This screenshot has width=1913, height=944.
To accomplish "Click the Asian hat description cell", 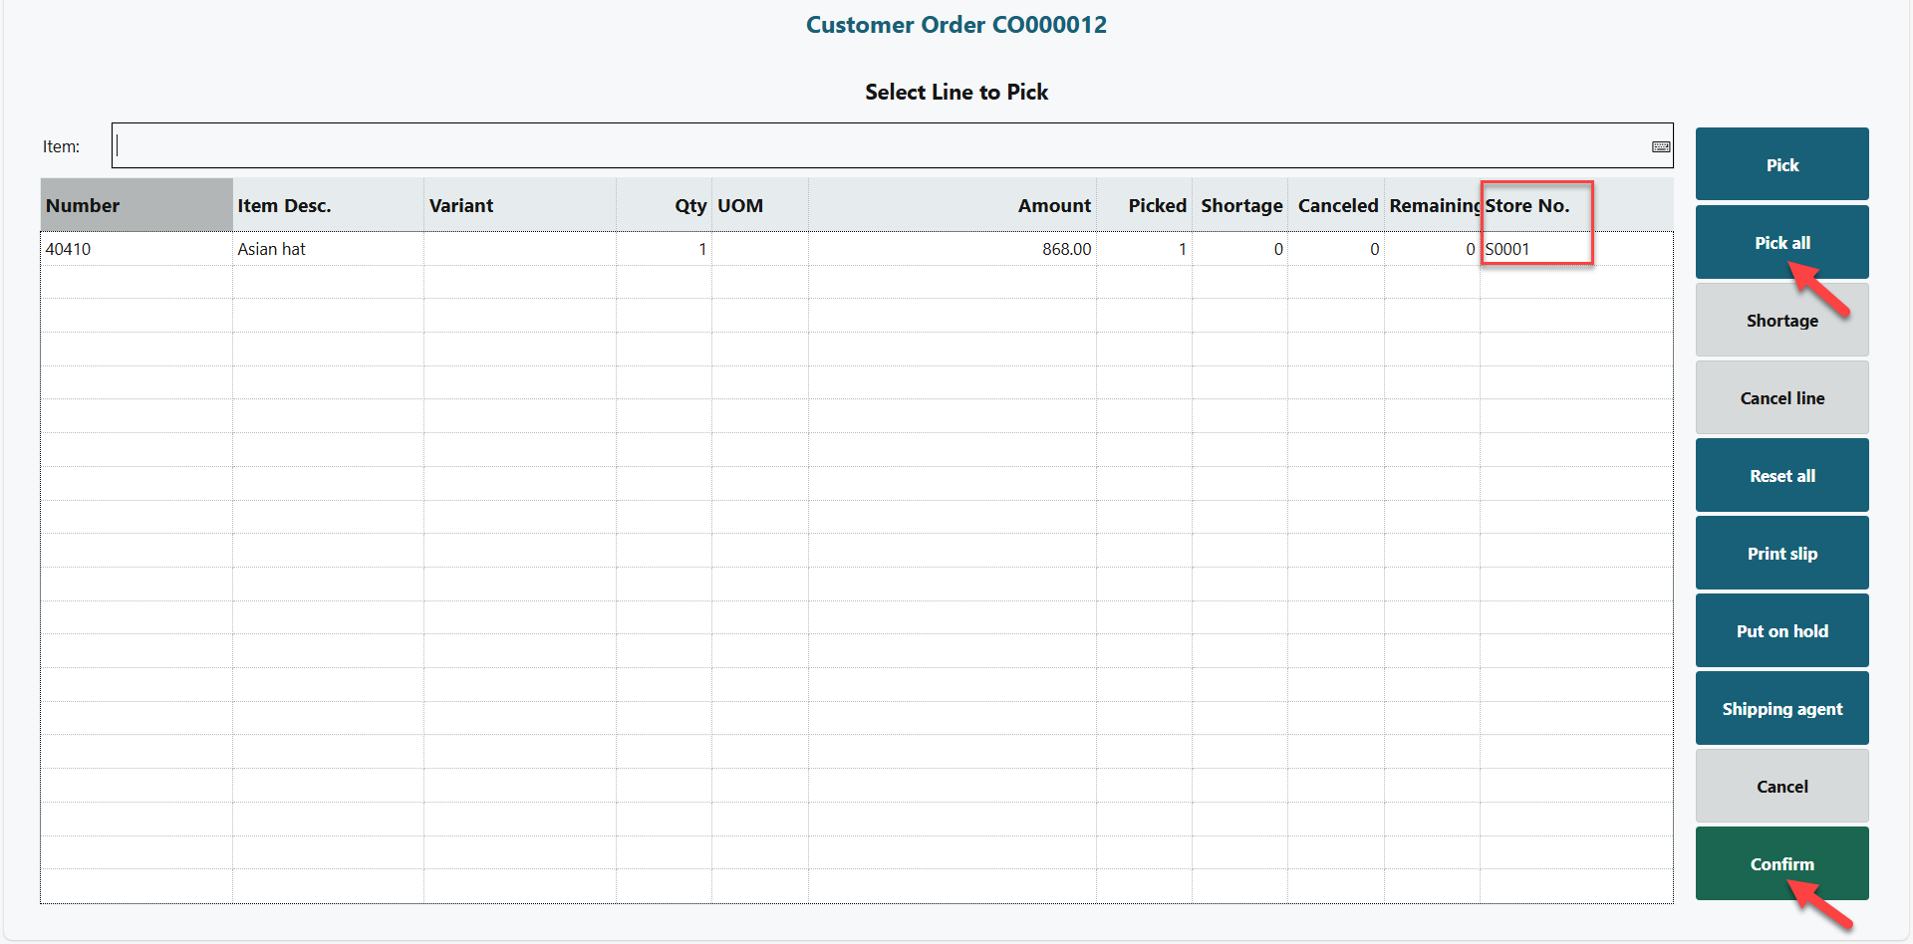I will [272, 249].
